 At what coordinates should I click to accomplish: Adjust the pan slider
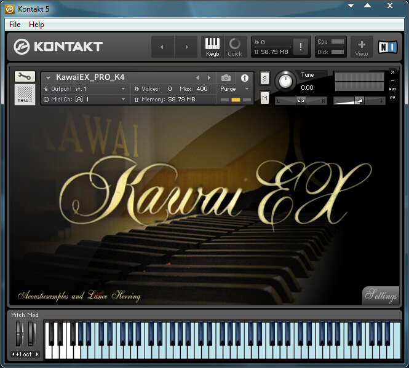click(301, 101)
